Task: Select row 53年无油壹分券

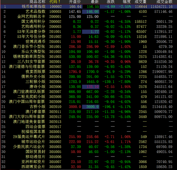Action: click(x=88, y=32)
